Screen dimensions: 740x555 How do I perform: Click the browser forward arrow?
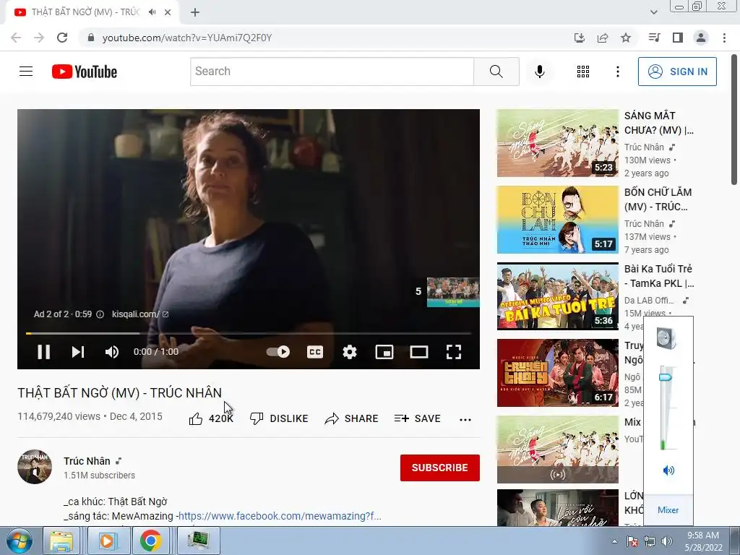pos(39,38)
